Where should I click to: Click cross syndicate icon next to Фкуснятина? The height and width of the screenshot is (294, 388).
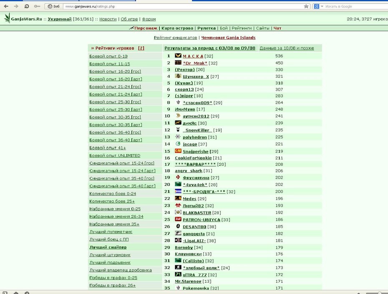pyautogui.click(x=178, y=177)
